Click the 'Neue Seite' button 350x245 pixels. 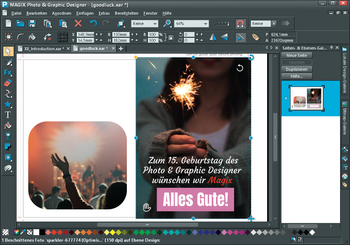[x=296, y=55]
